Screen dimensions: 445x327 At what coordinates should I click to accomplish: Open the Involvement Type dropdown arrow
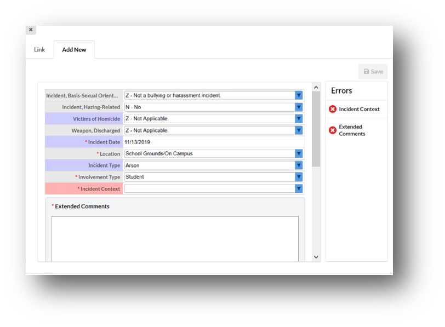tap(299, 177)
